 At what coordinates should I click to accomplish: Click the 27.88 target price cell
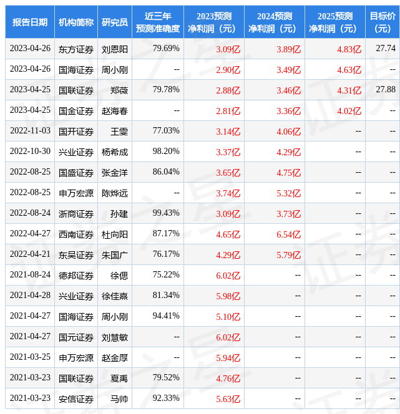click(x=385, y=90)
